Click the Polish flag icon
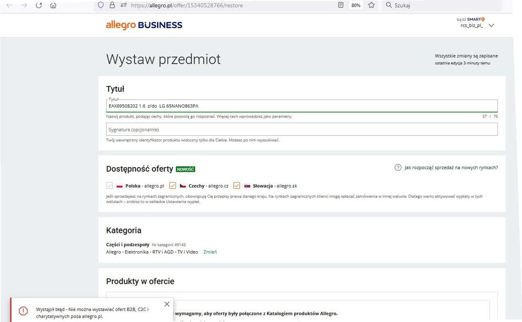522x322 pixels. click(x=120, y=186)
